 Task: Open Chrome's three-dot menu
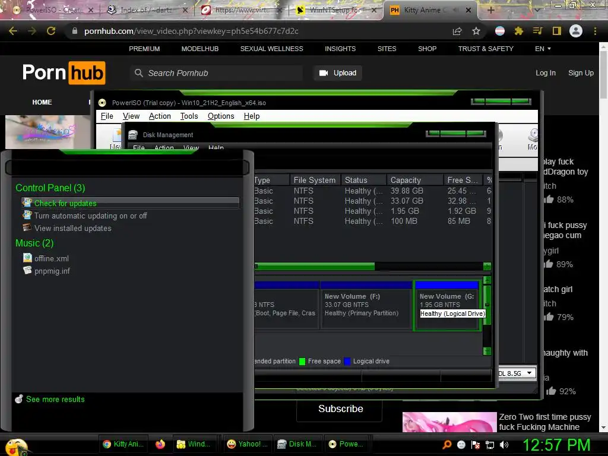pos(595,31)
